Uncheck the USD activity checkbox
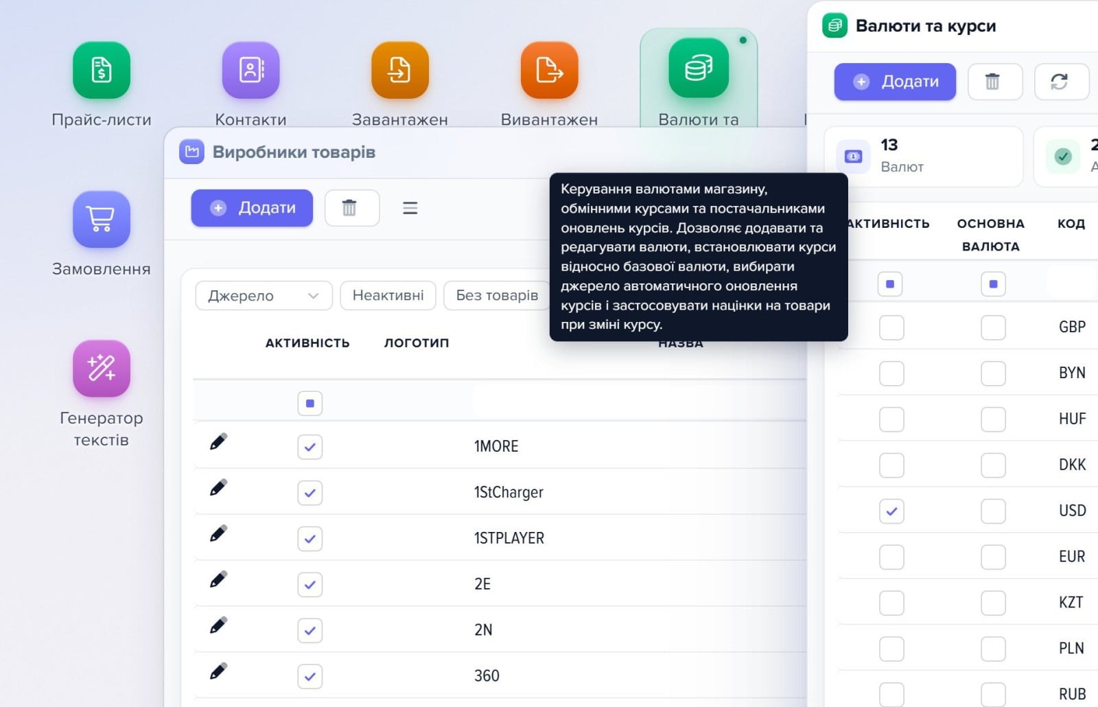The image size is (1098, 707). [x=891, y=511]
